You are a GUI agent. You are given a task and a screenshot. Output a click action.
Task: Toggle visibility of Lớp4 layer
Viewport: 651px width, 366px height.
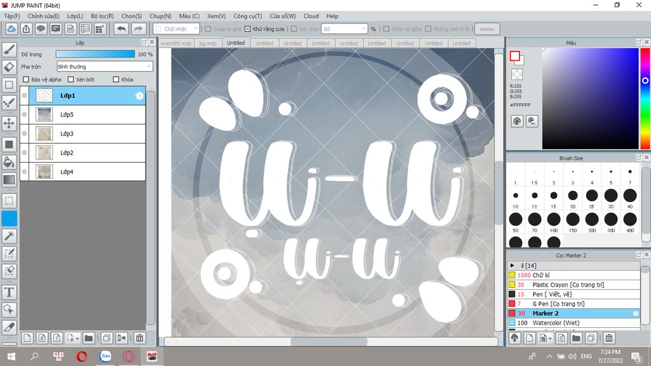point(25,172)
